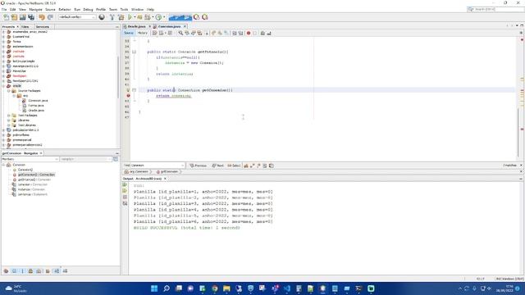525x295 pixels.
Task: Switch to the Oracle.java editor tab
Action: 137,26
